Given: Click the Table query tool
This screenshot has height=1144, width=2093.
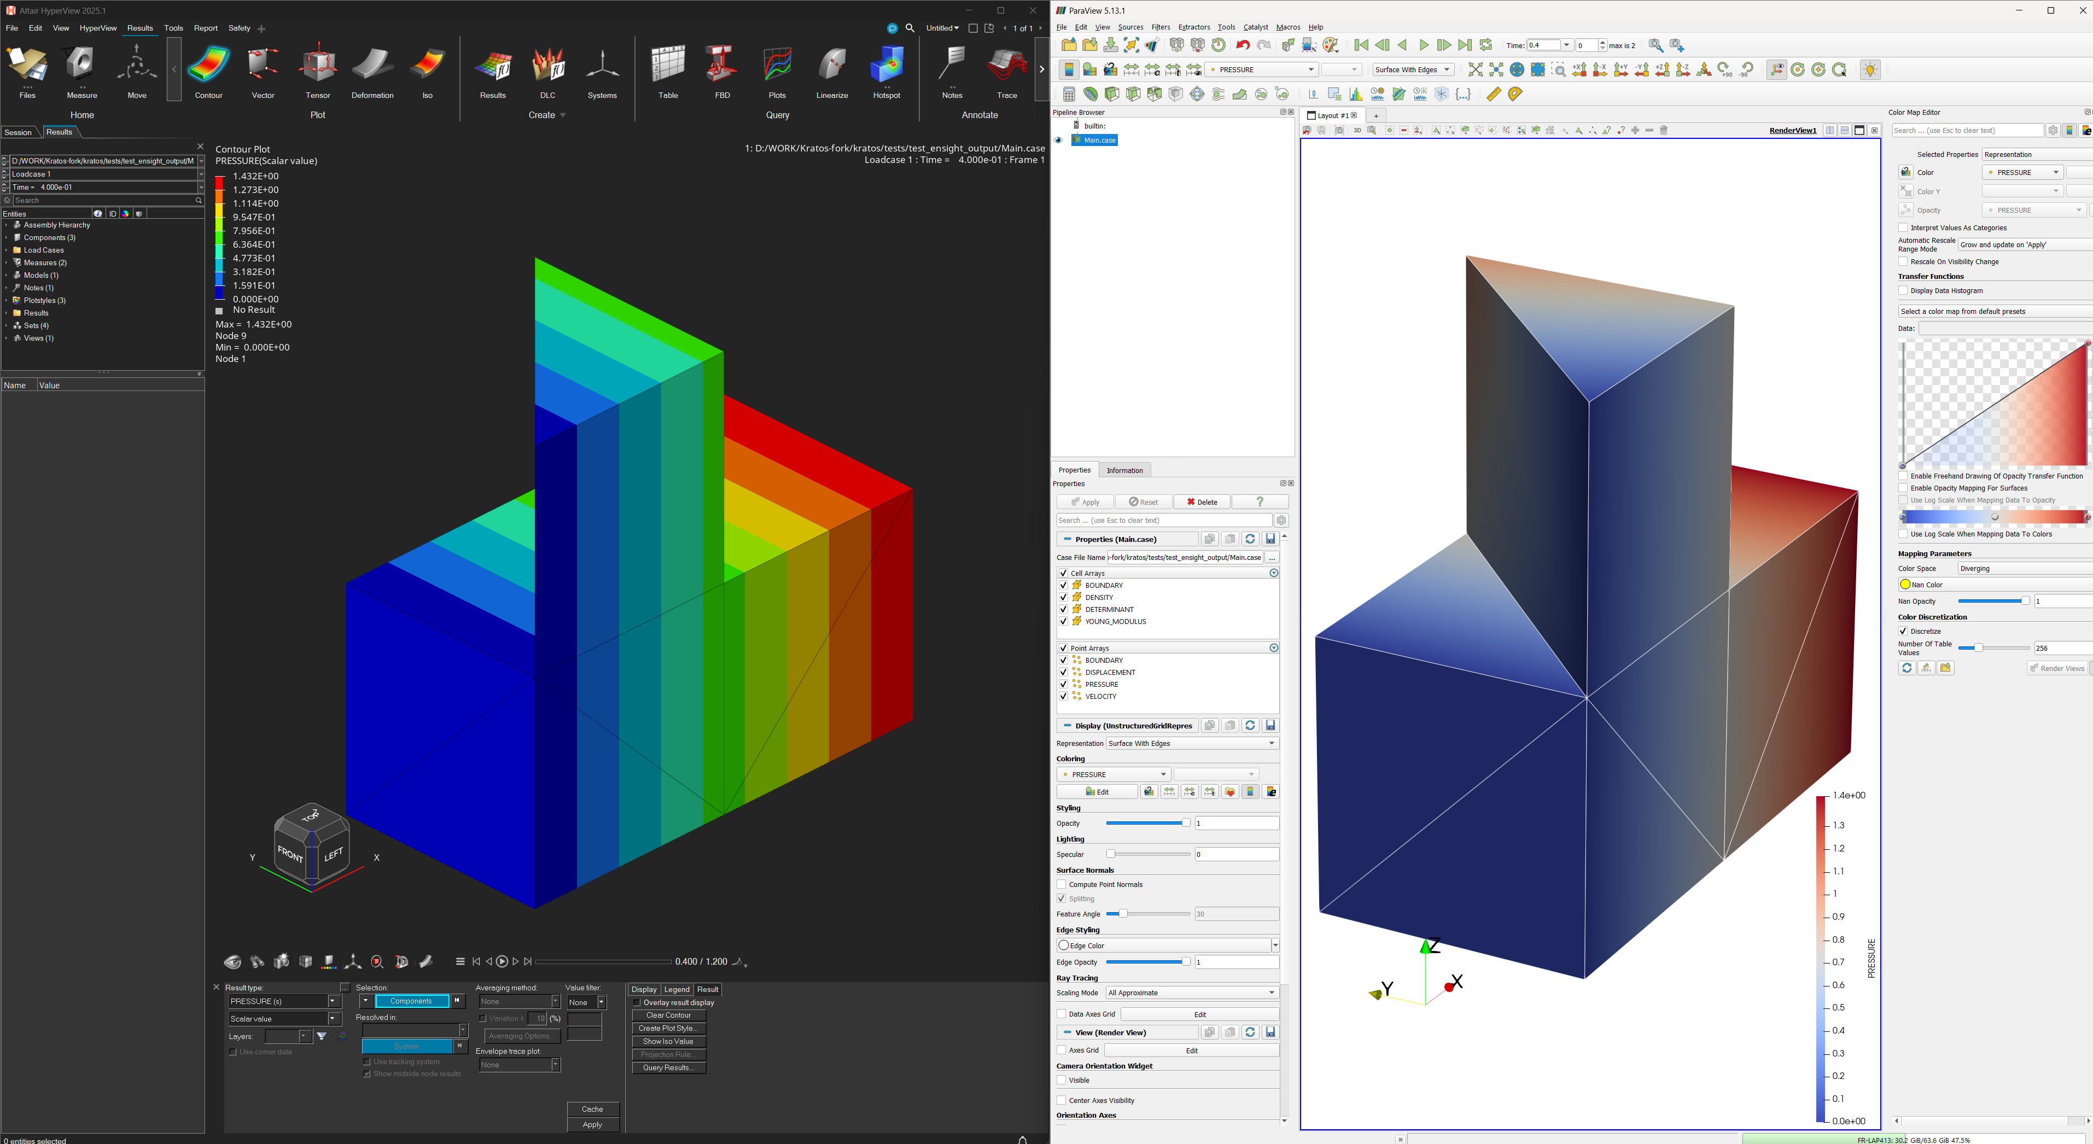Looking at the screenshot, I should click(x=668, y=72).
